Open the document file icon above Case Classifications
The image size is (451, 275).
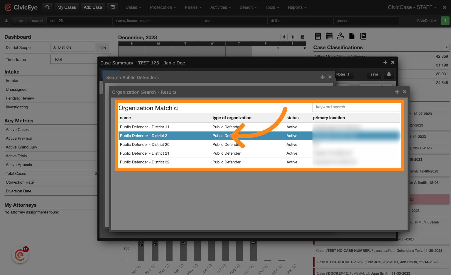pos(352,36)
